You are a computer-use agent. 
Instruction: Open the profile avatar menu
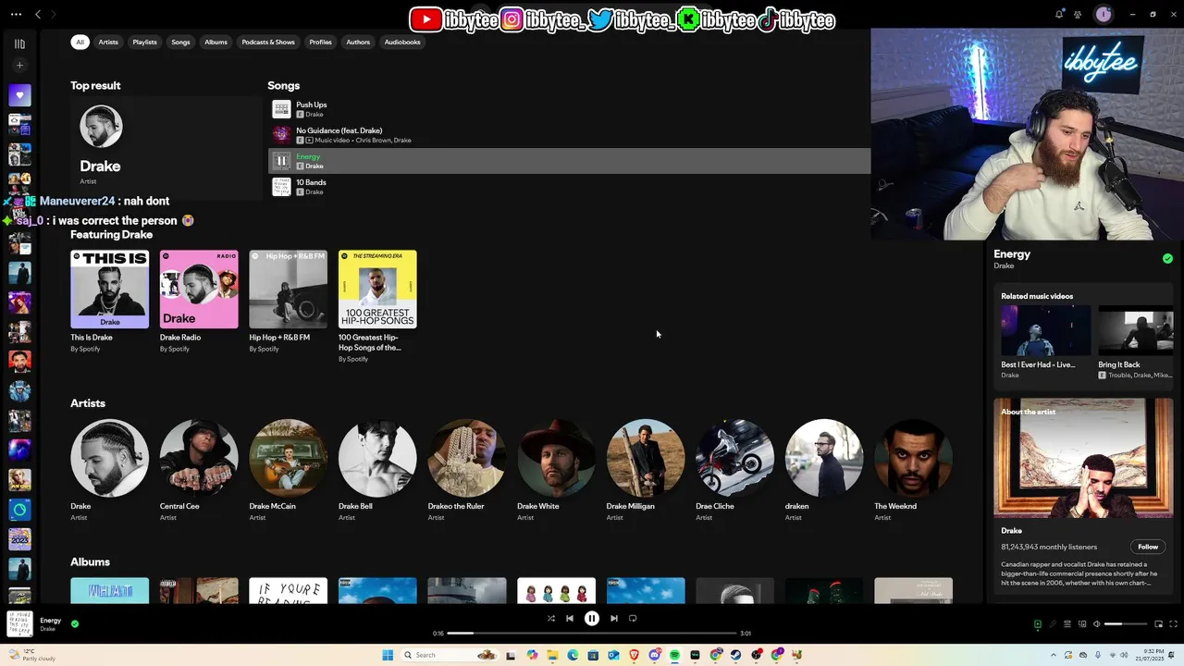point(1103,14)
